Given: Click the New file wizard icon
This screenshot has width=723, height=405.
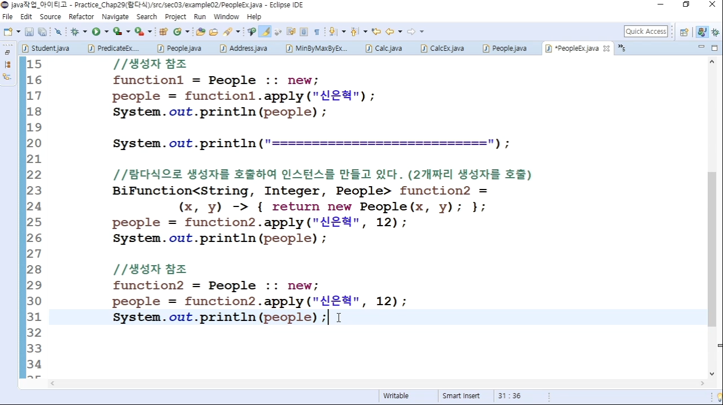Looking at the screenshot, I should click(x=8, y=32).
